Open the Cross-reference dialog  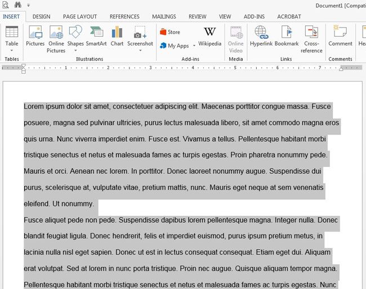point(311,38)
